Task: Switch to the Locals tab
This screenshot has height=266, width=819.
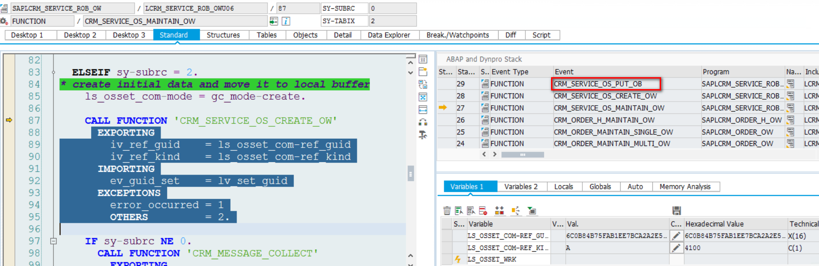Action: 563,187
